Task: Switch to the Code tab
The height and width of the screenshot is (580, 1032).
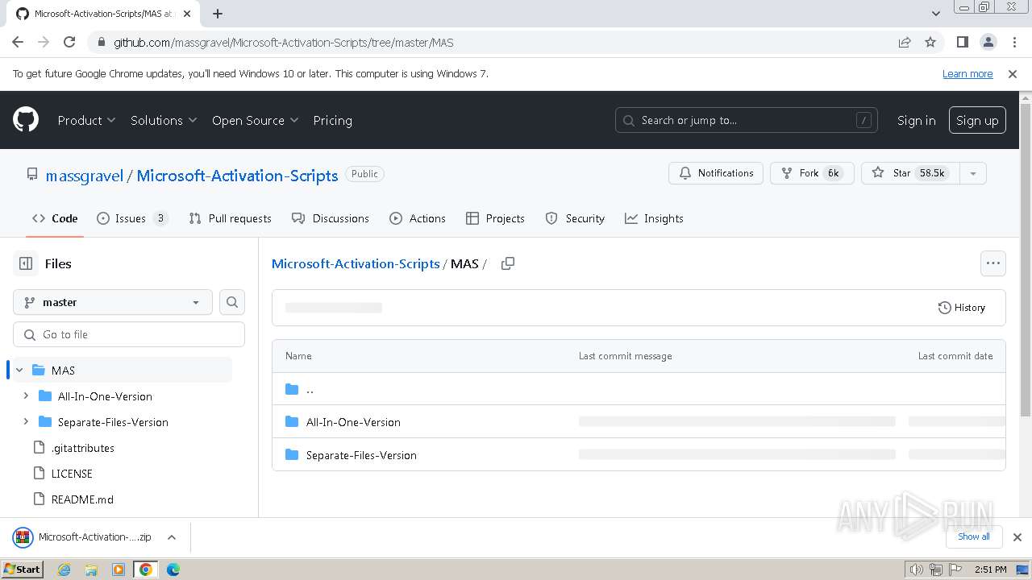Action: coord(55,218)
